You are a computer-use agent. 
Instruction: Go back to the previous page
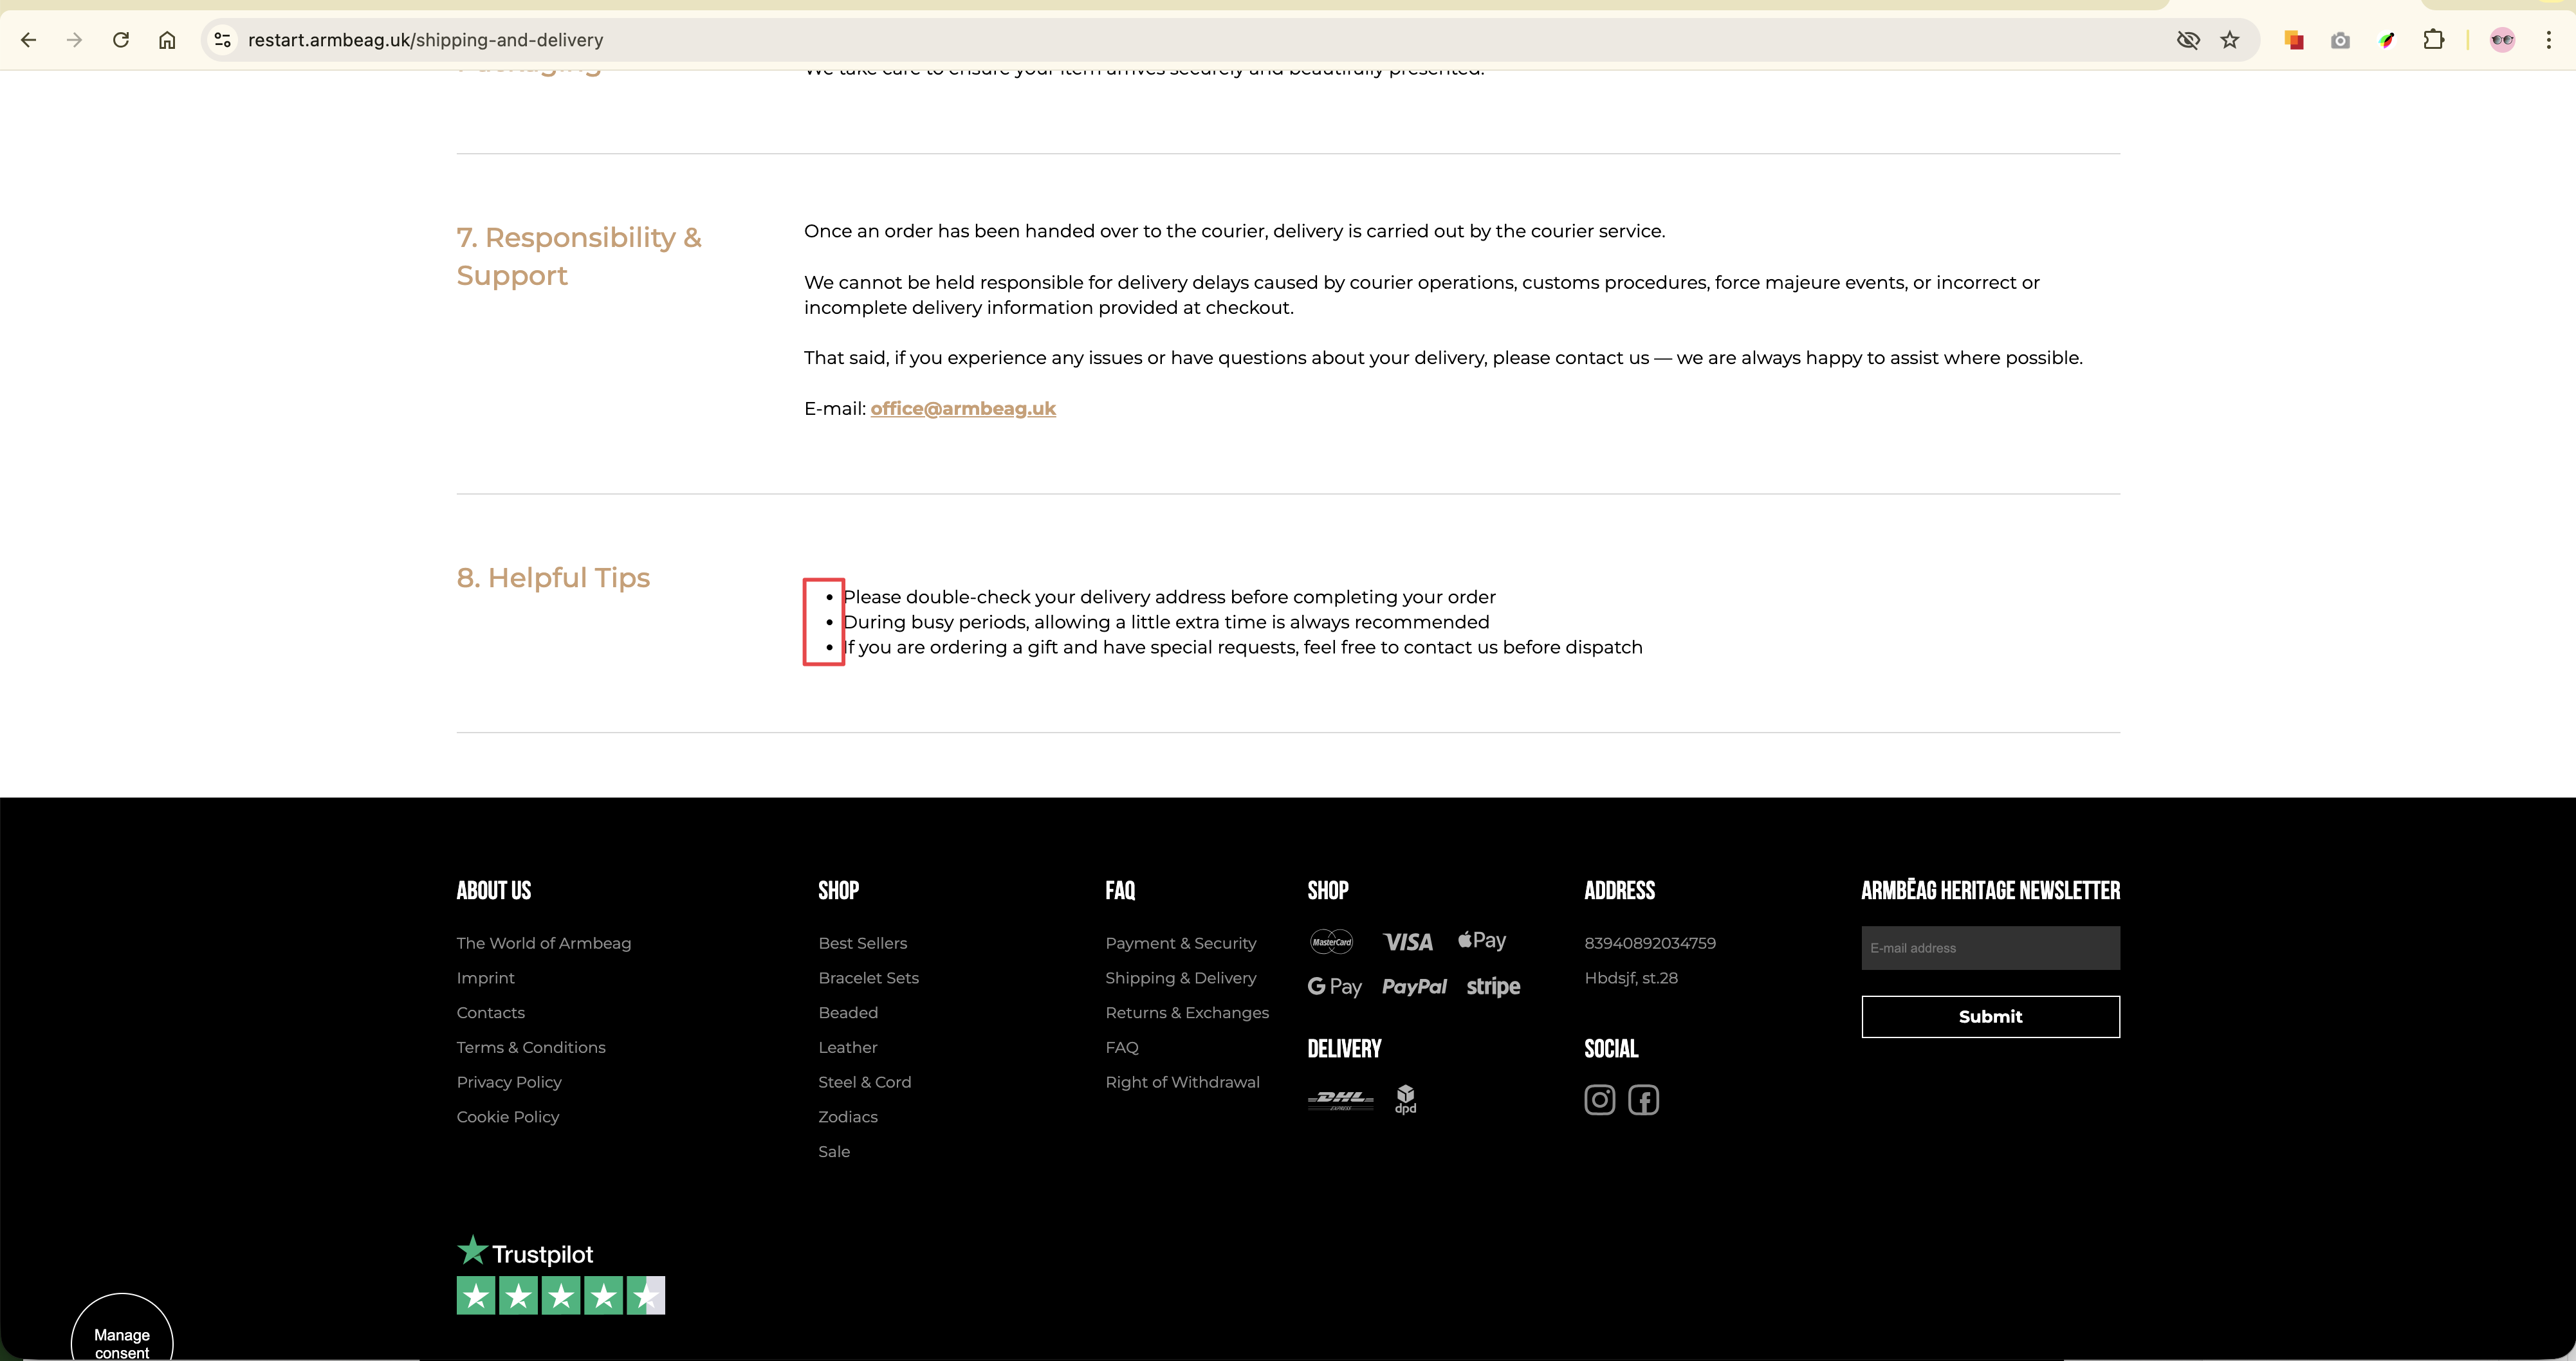[x=28, y=40]
